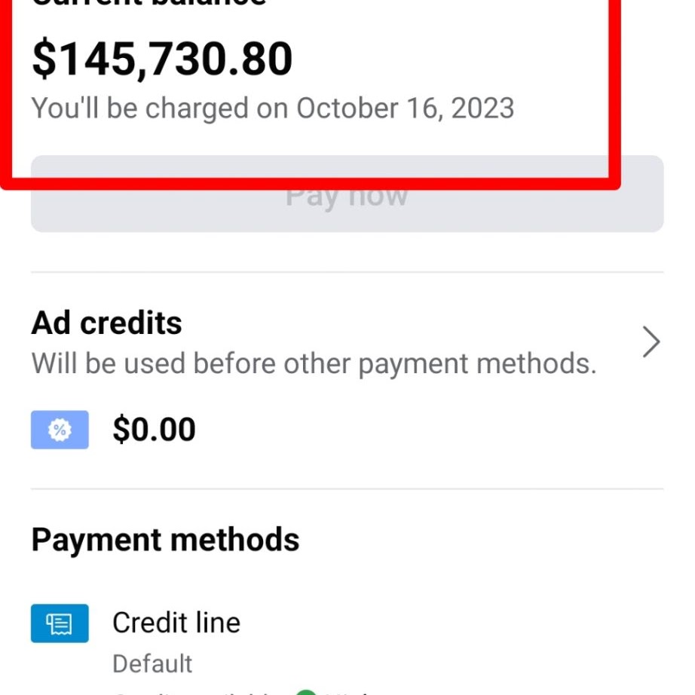Click the divider line above Payment methods

(x=347, y=488)
